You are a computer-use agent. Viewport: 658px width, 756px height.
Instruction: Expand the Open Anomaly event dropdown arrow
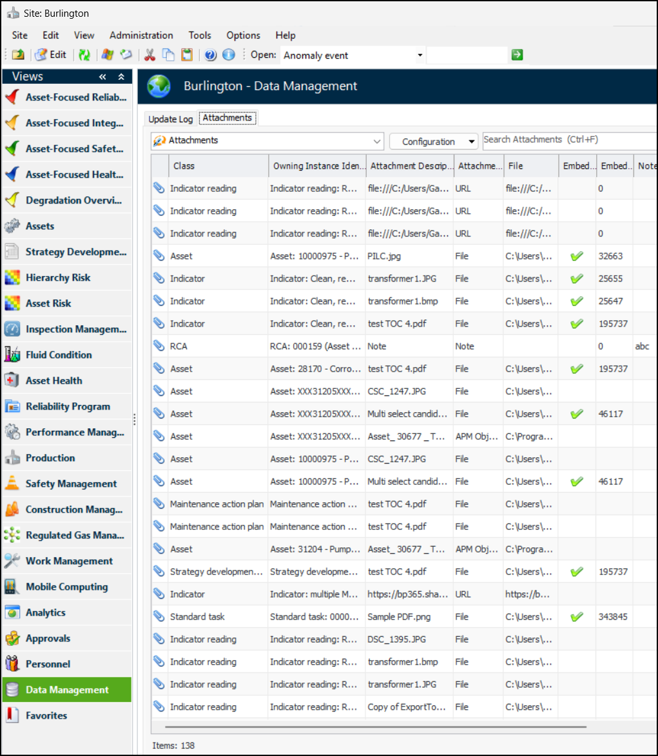click(x=420, y=55)
